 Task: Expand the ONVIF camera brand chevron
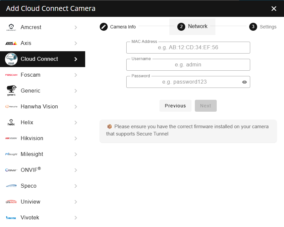pos(76,170)
